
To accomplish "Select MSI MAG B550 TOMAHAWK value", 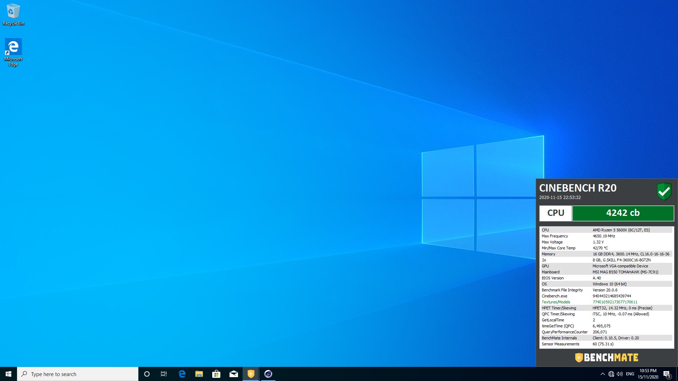I will tap(625, 272).
